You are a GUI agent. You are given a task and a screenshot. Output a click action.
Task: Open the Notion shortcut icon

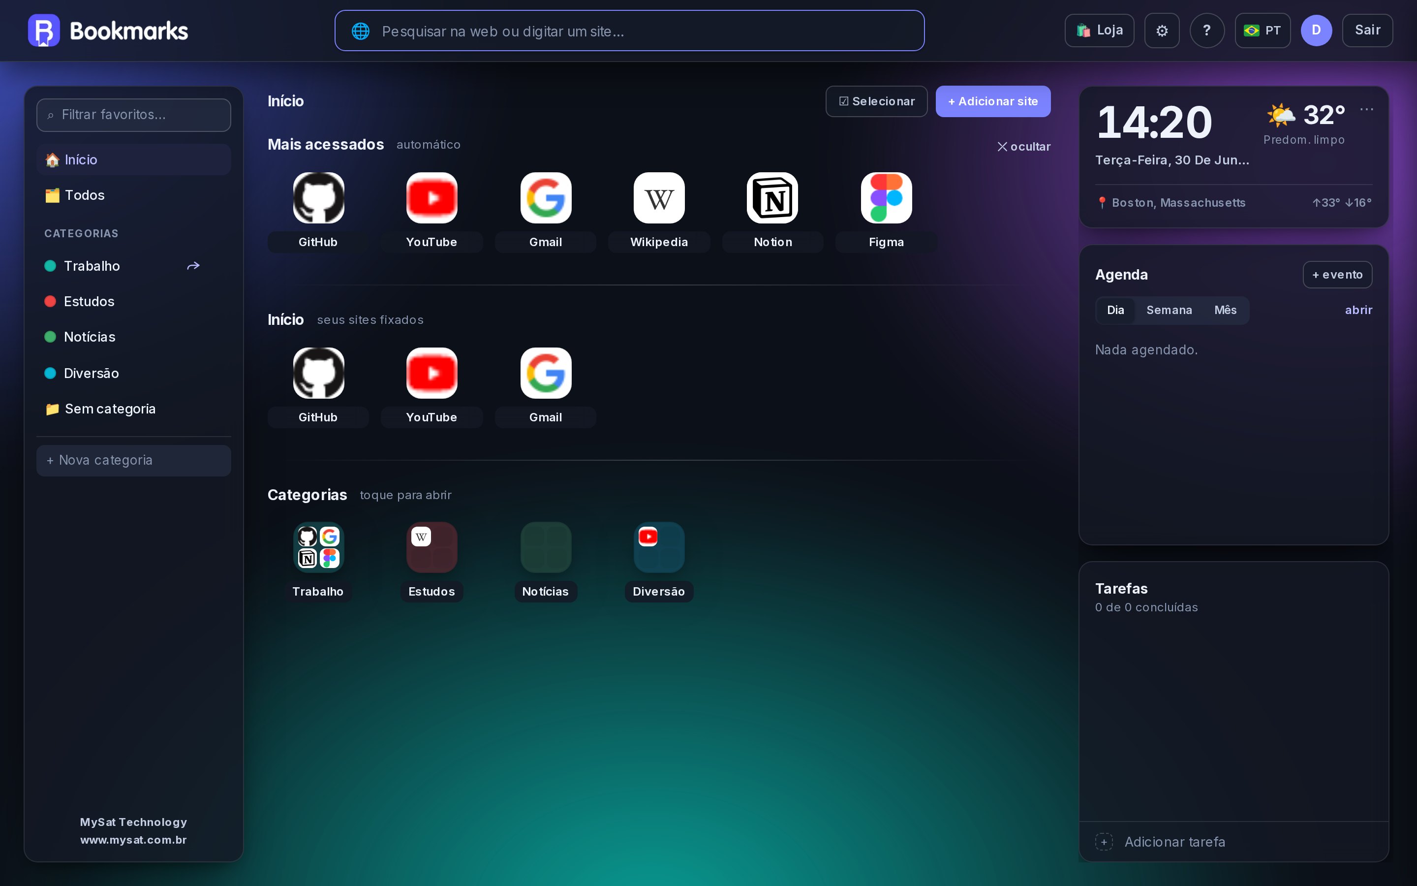pos(772,197)
